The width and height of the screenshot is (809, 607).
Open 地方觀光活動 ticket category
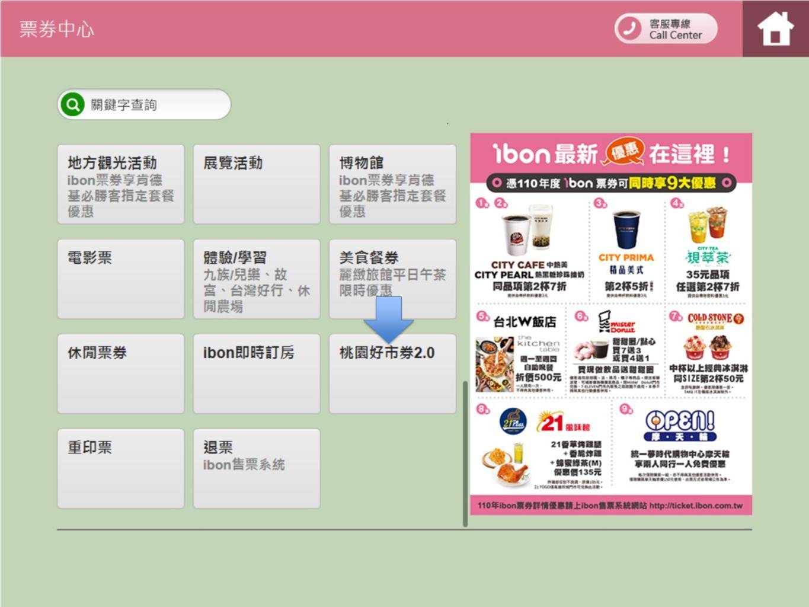[121, 184]
